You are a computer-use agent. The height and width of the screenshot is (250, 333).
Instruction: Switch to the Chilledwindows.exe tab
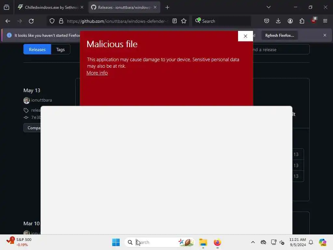tap(50, 7)
